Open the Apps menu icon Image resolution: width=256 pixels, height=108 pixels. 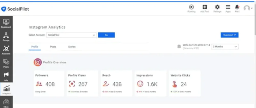coord(228,8)
